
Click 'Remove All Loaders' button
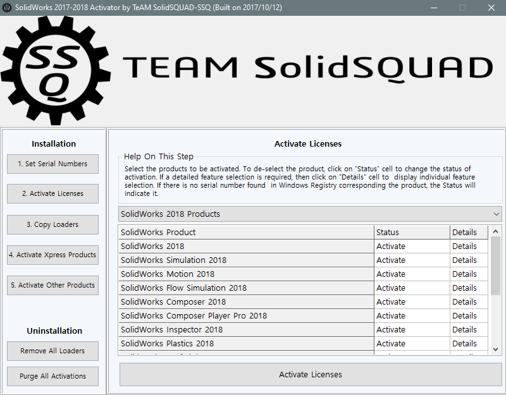(x=52, y=351)
